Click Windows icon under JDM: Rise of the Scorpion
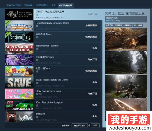The height and width of the screenshot is (131, 152). [37, 105]
